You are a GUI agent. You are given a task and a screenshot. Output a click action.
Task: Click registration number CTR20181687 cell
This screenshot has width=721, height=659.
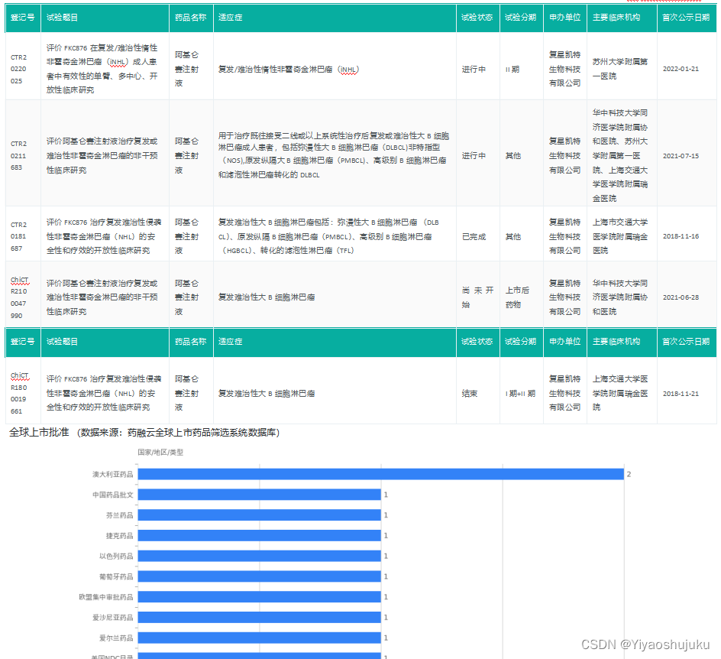click(x=23, y=235)
